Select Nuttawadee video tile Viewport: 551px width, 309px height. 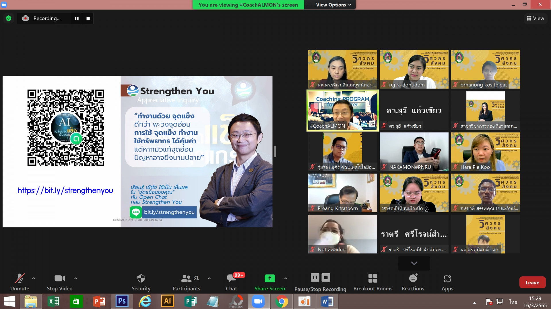[343, 234]
